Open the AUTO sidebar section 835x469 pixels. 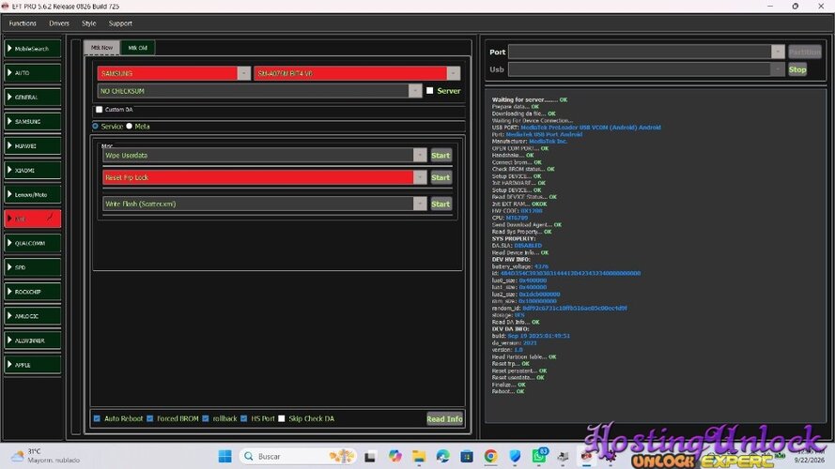(x=33, y=73)
